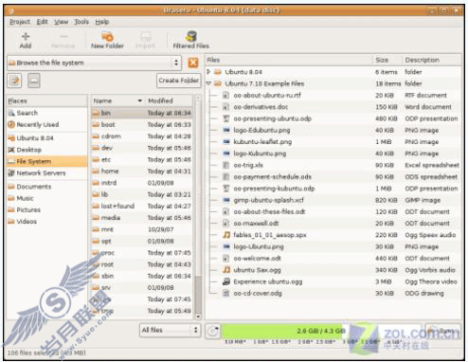Open the View menu

[x=61, y=22]
